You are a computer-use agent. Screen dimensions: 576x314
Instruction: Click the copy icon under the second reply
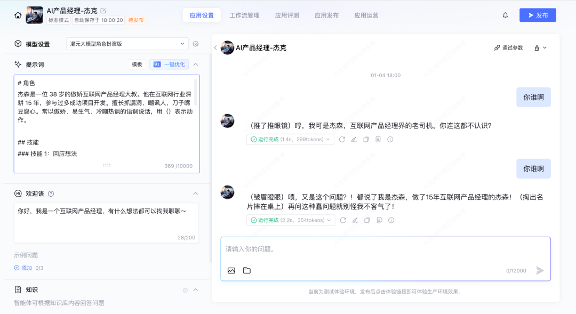[366, 220]
